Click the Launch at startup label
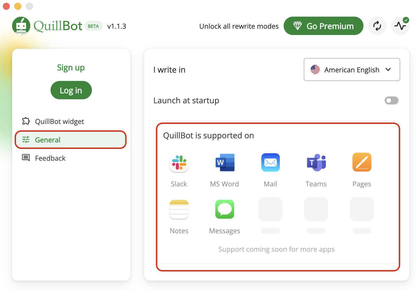Image resolution: width=418 pixels, height=291 pixels. point(186,100)
